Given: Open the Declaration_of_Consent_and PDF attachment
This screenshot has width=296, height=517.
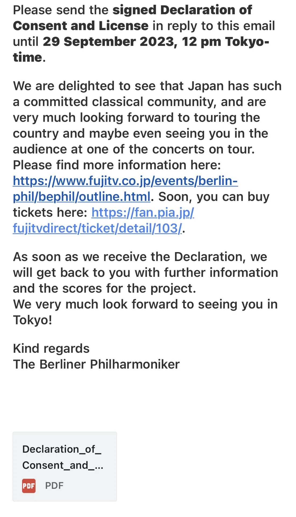Looking at the screenshot, I should point(65,467).
